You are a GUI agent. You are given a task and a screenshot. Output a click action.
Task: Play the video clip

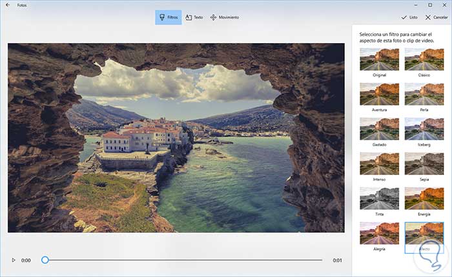pyautogui.click(x=14, y=260)
